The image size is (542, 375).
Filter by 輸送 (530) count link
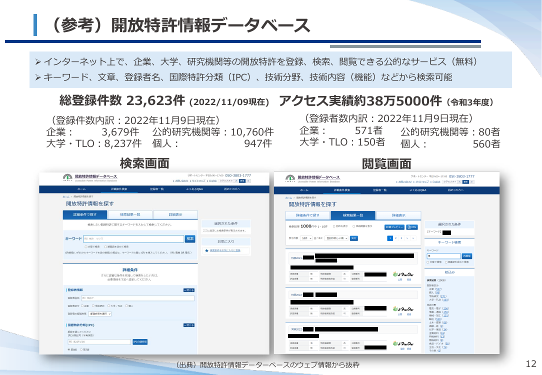pos(438,319)
